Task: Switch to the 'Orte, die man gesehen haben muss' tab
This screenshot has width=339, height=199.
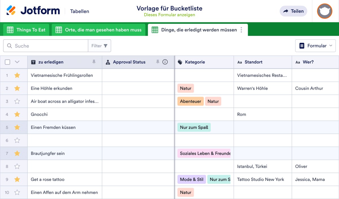Action: click(x=99, y=29)
